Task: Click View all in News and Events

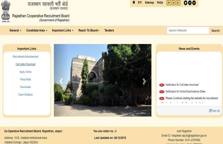Action: (x=214, y=111)
